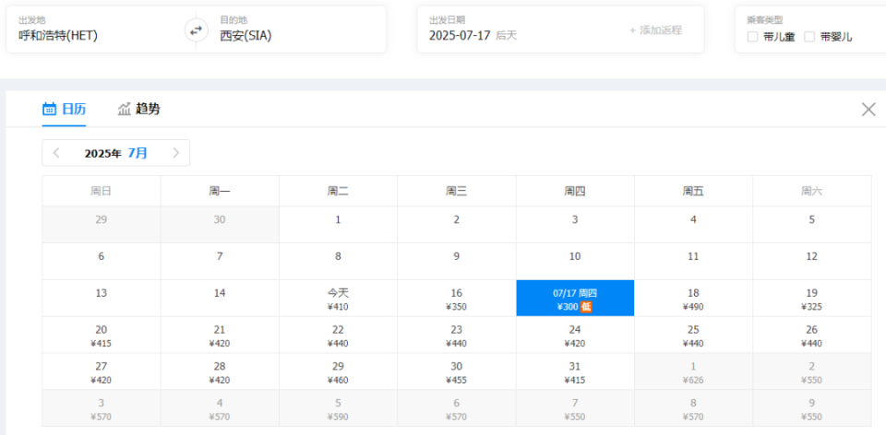Swap departure and destination cities
Image resolution: width=886 pixels, height=435 pixels.
pyautogui.click(x=196, y=30)
